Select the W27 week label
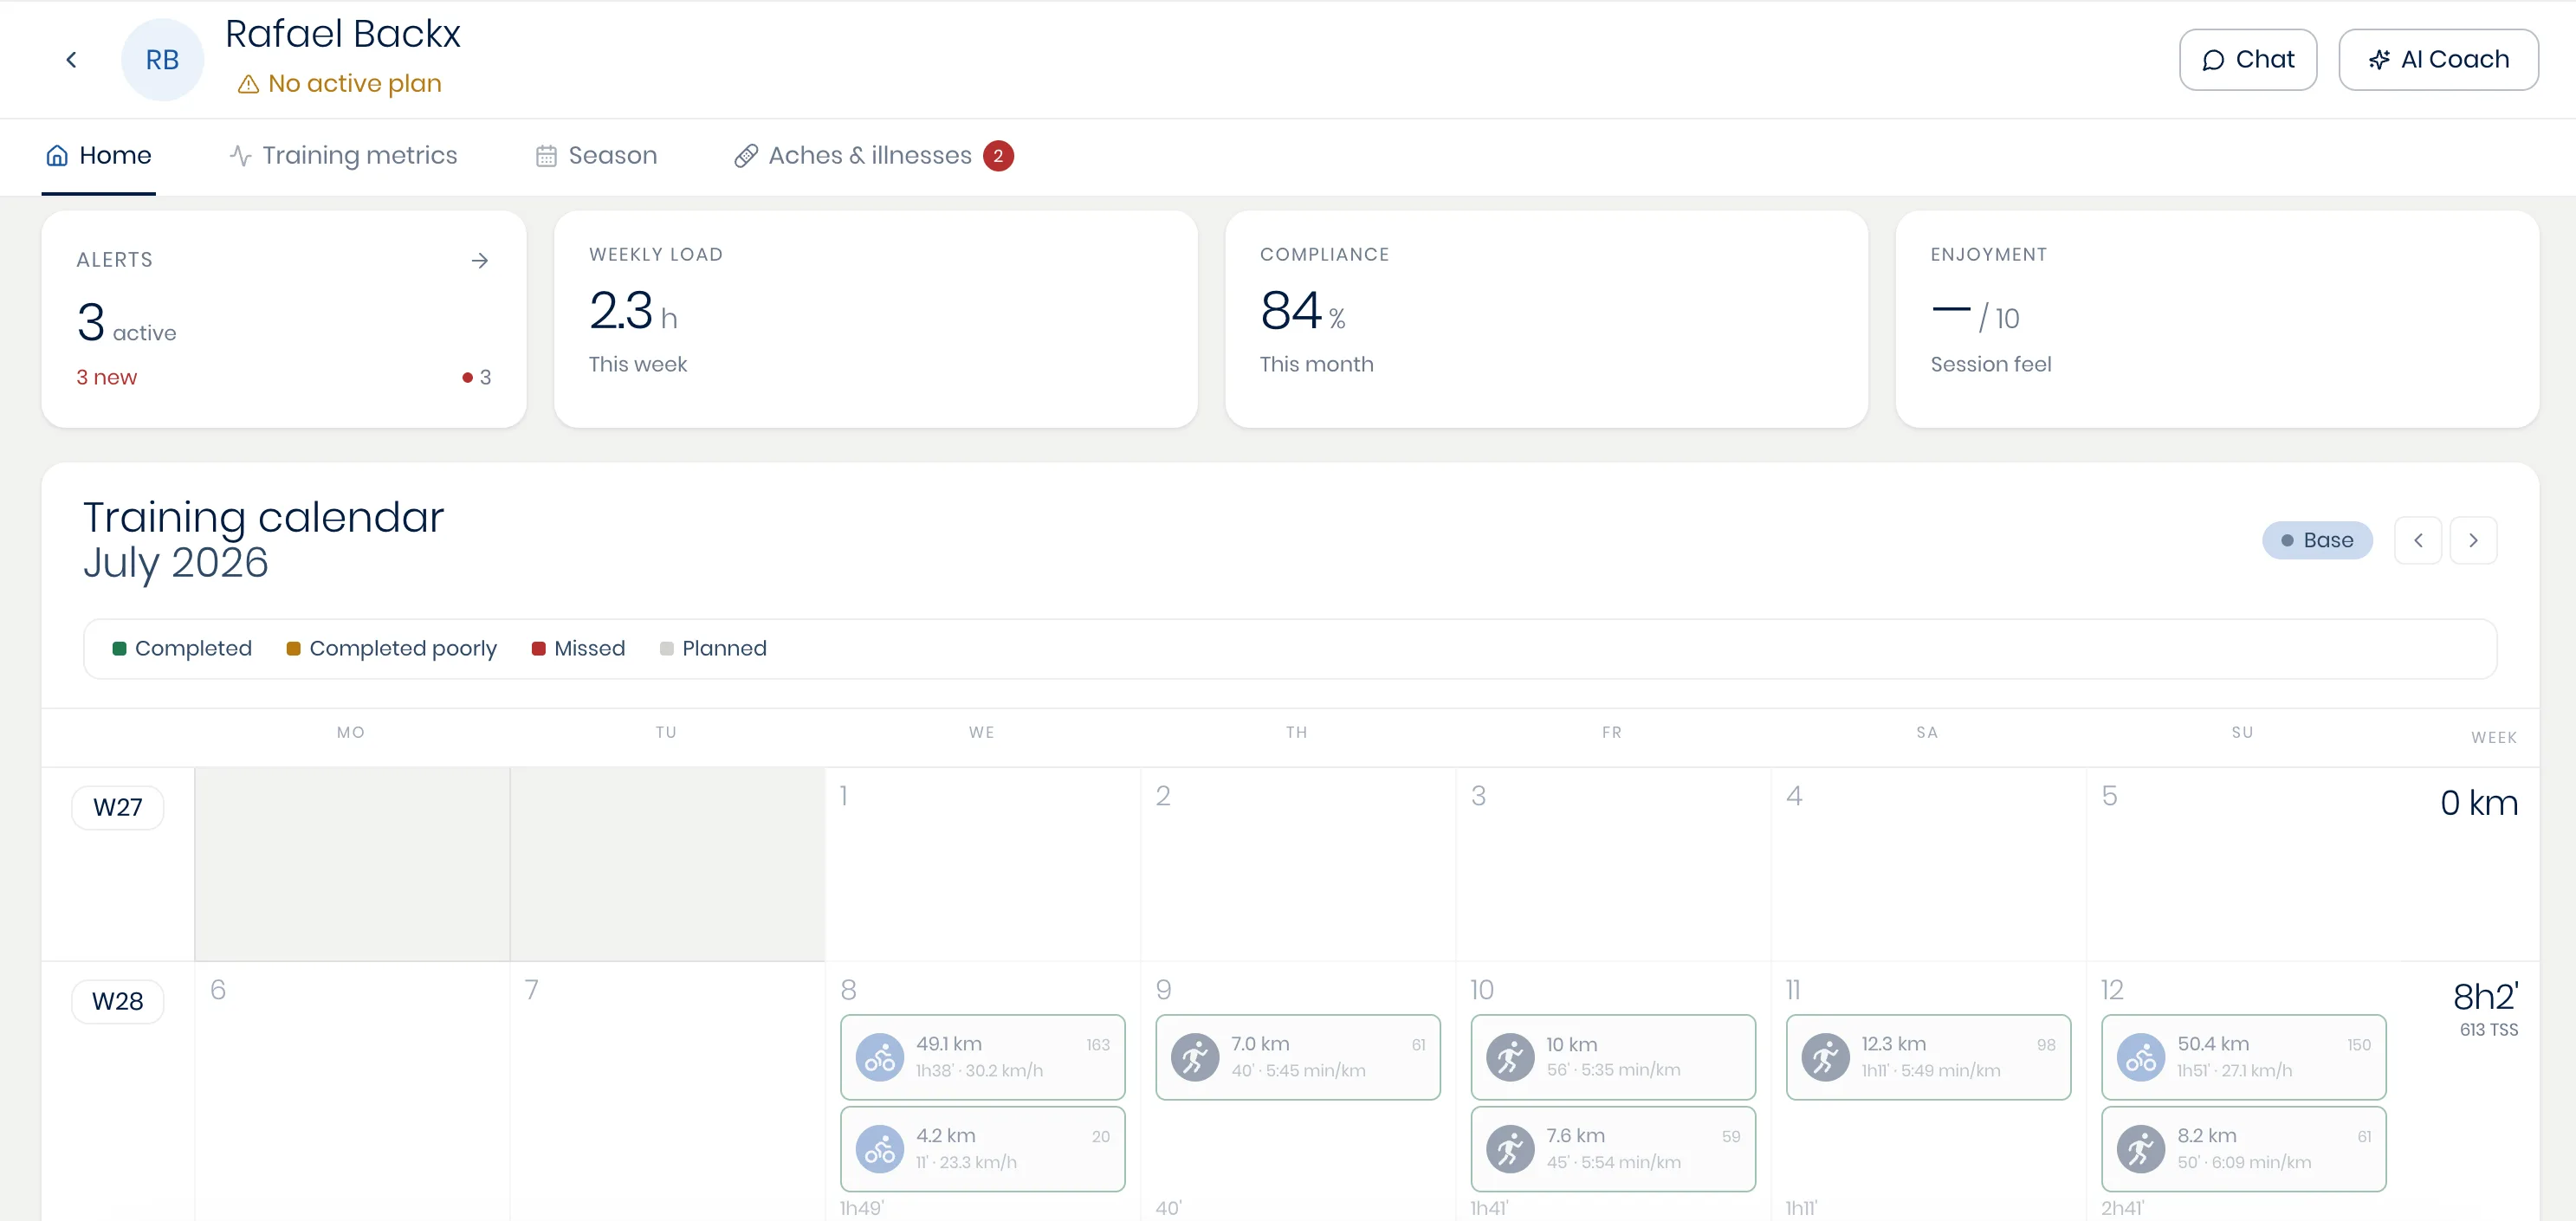2576x1221 pixels. click(118, 807)
